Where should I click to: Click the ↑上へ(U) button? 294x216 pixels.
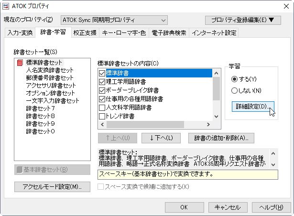[118, 138]
